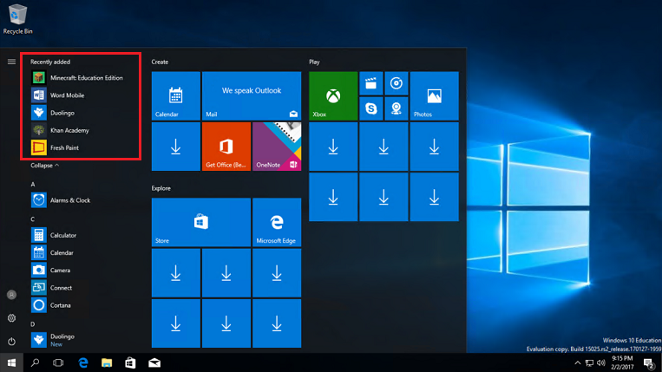Launch Minecraft Education Edition from Recently added

tap(85, 78)
